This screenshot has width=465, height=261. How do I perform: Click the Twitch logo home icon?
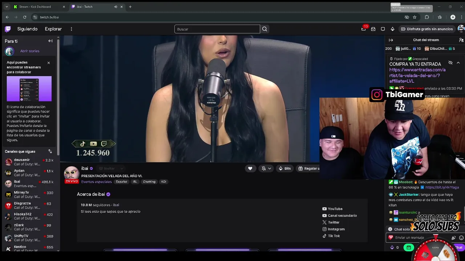click(8, 29)
